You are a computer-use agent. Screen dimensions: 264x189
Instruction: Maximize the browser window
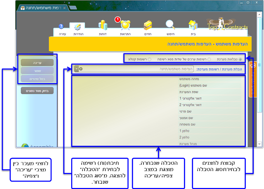coord(248,3)
